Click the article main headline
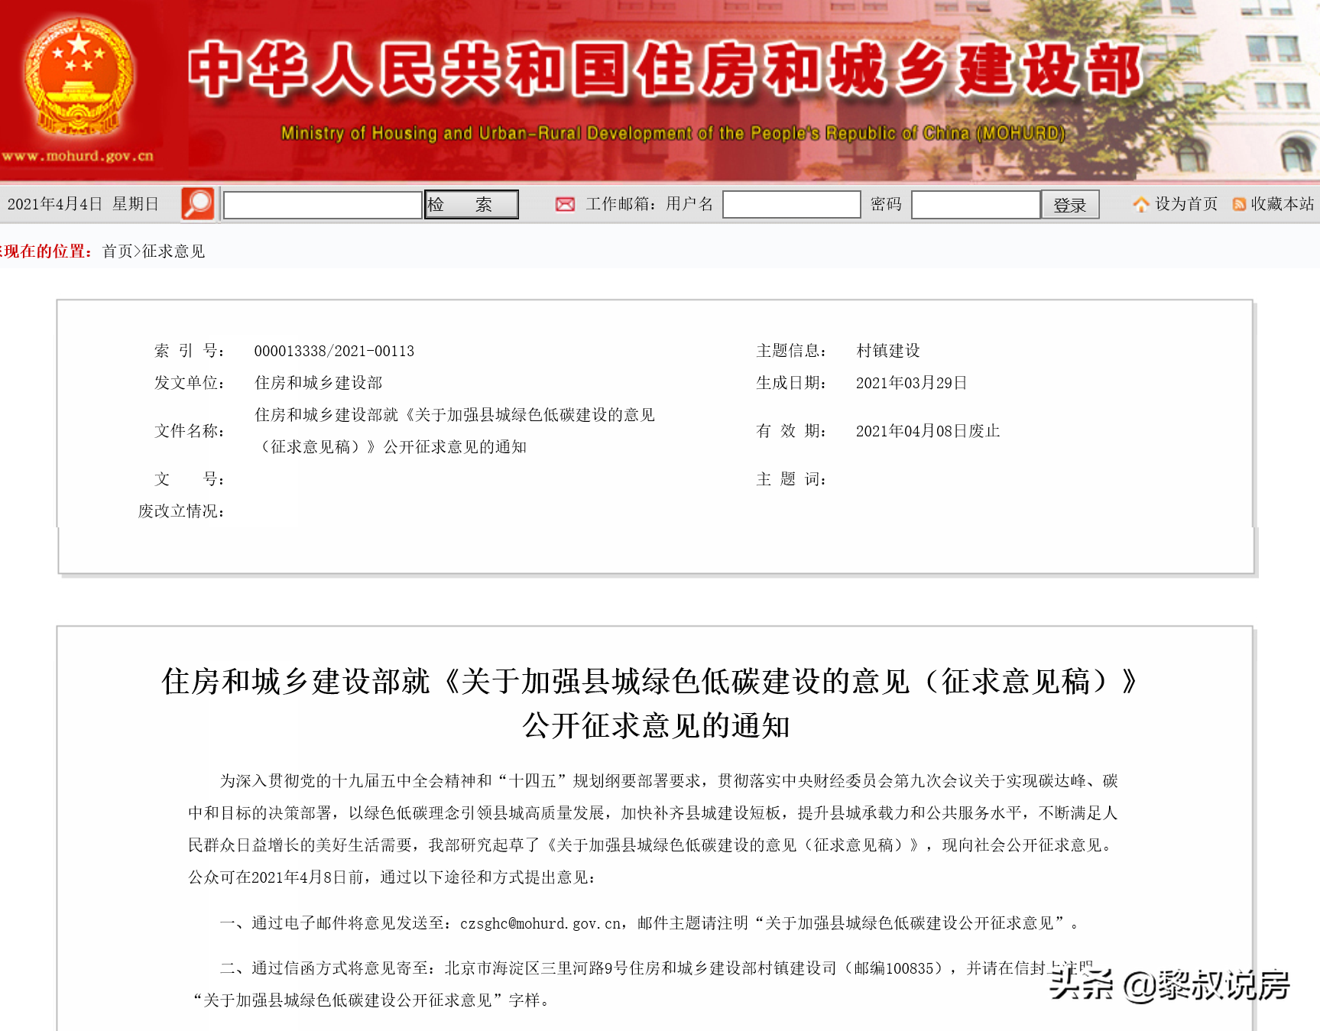 coord(649,703)
